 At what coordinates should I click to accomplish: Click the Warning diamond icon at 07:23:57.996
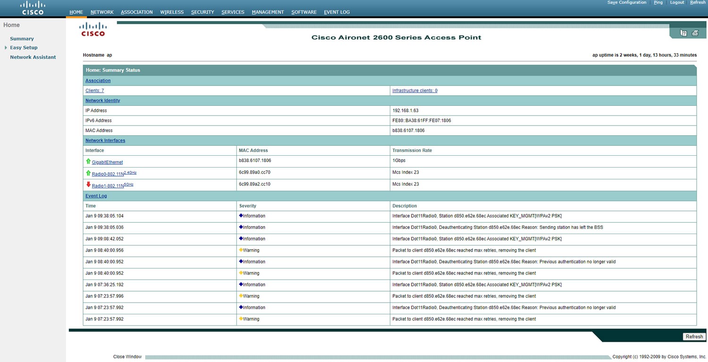[x=241, y=296]
